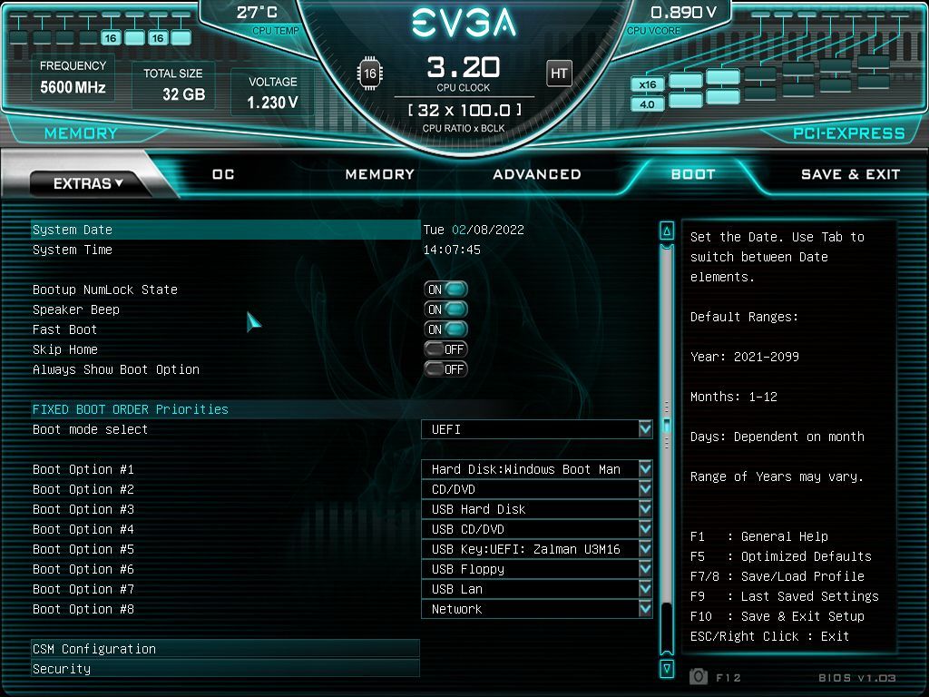This screenshot has height=697, width=929.
Task: Click the CPU 16-core chip icon
Action: point(370,74)
